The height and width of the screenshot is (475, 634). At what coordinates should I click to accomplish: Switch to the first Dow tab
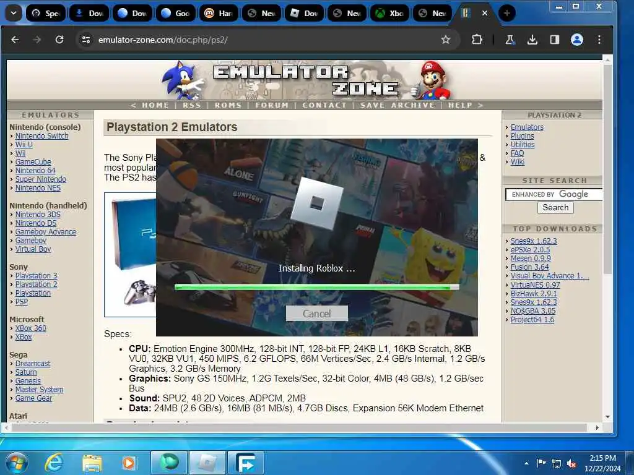[x=89, y=14]
